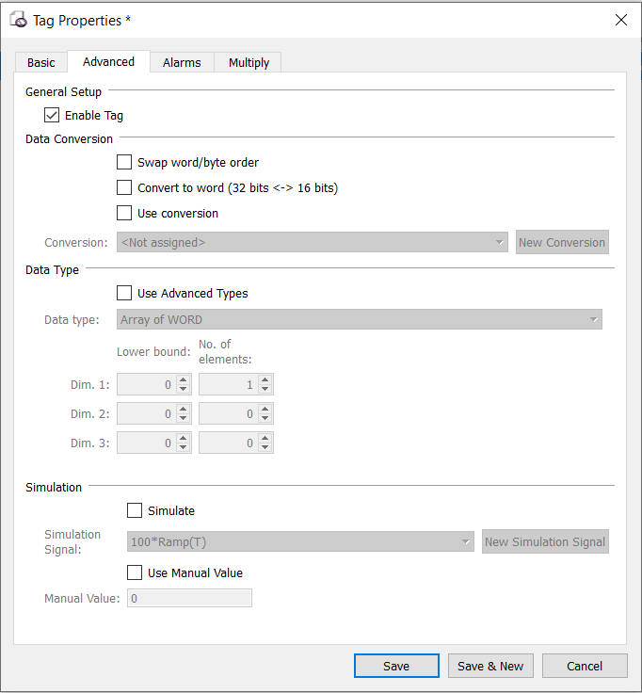Open the Multiply tab

pos(249,62)
